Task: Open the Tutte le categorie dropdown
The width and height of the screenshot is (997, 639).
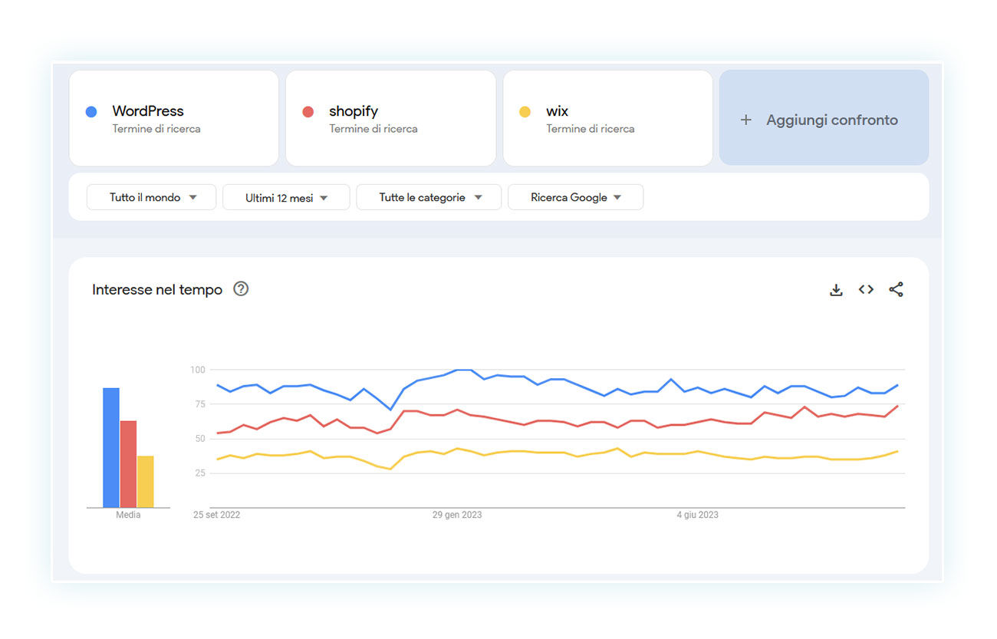Action: point(429,197)
